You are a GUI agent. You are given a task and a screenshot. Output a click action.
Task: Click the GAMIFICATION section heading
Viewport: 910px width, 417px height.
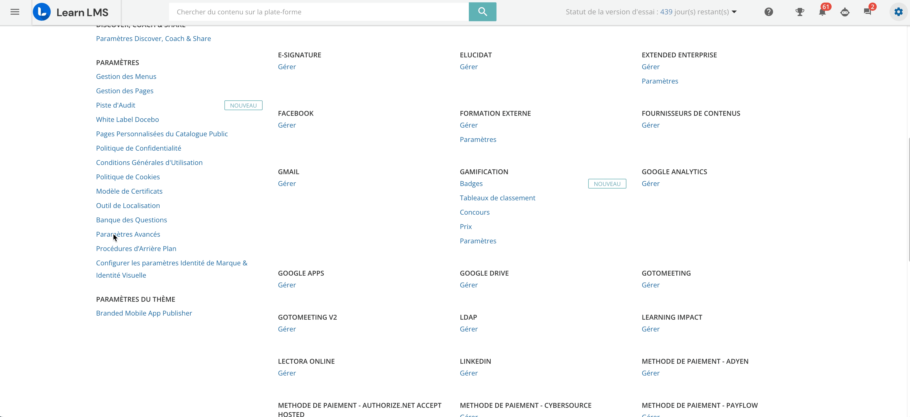pos(484,172)
